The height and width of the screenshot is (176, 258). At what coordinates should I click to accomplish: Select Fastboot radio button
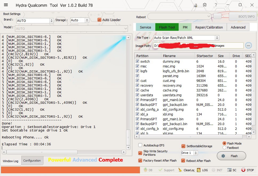(224, 148)
